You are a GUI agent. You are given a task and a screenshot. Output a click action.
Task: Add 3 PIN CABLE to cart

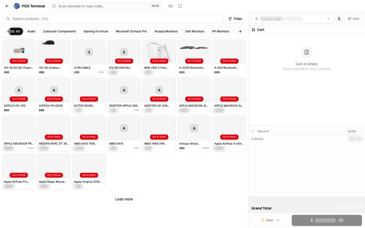click(x=89, y=57)
